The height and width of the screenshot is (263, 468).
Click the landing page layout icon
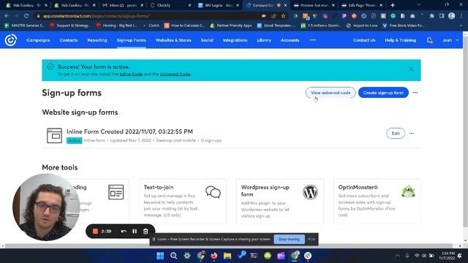click(x=116, y=192)
